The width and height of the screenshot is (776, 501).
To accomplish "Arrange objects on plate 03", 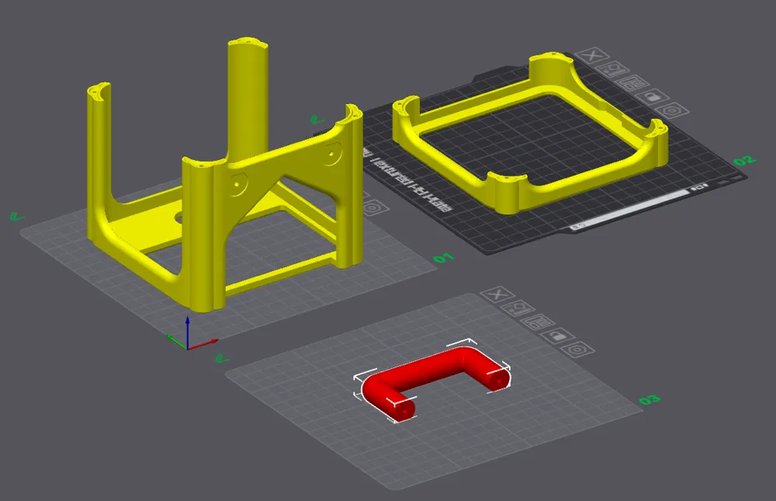I will tap(538, 323).
